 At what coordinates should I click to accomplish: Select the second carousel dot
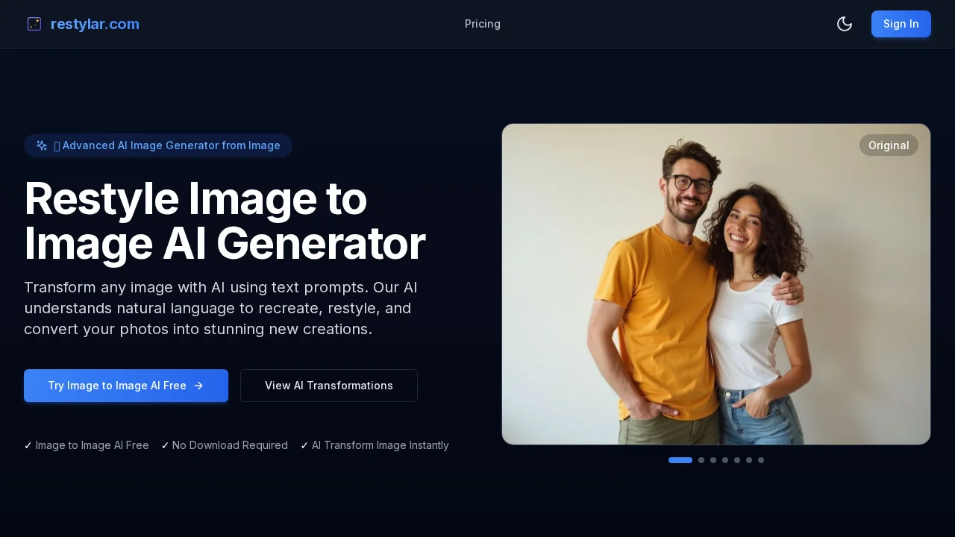coord(701,460)
